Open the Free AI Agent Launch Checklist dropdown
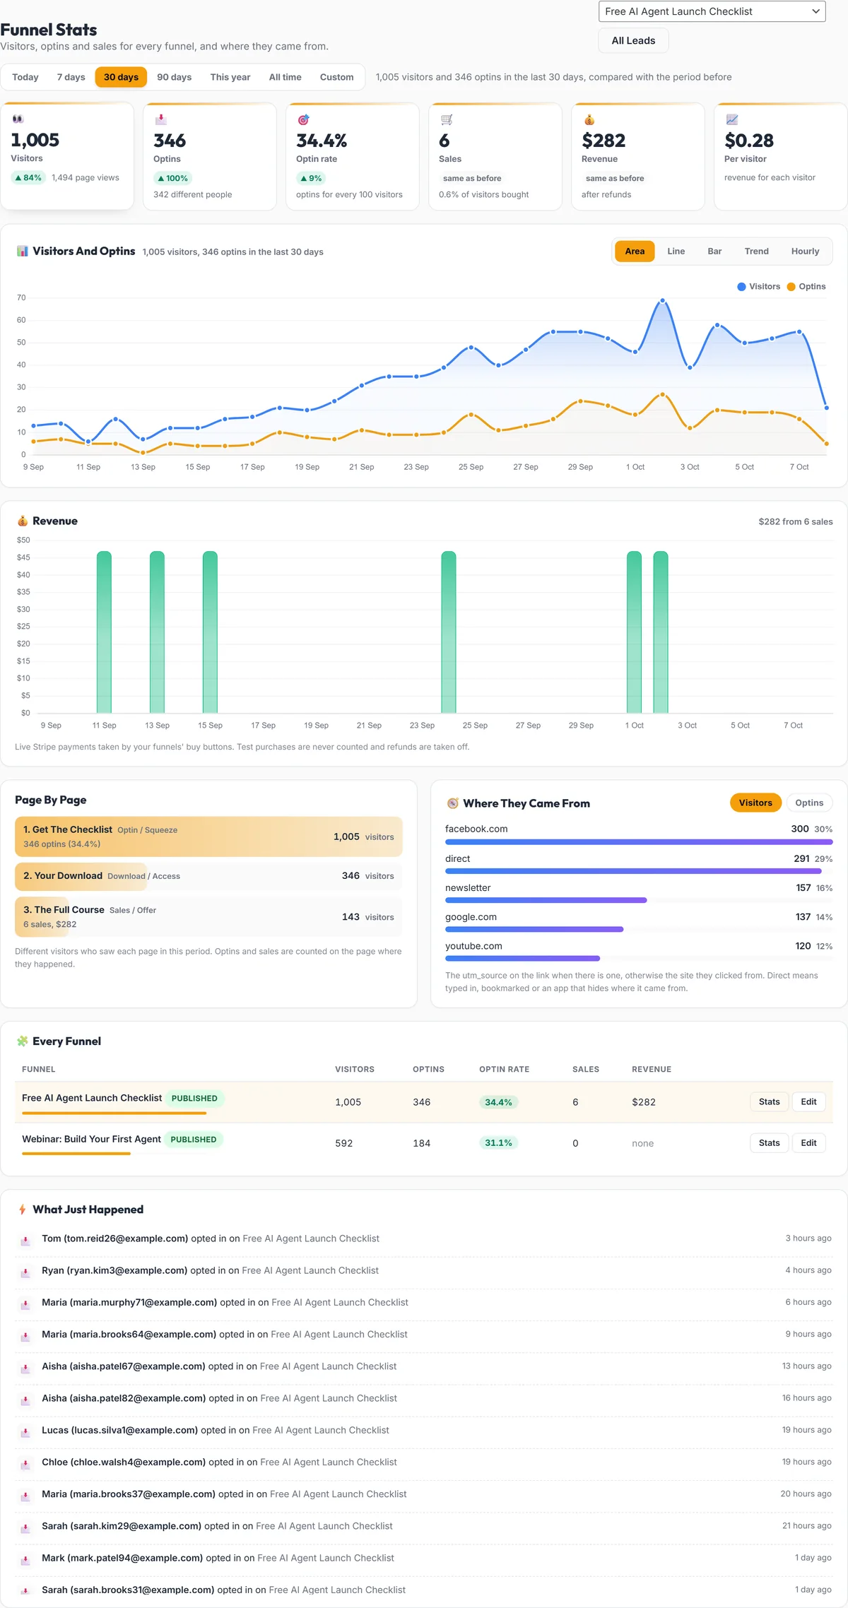 [x=712, y=11]
